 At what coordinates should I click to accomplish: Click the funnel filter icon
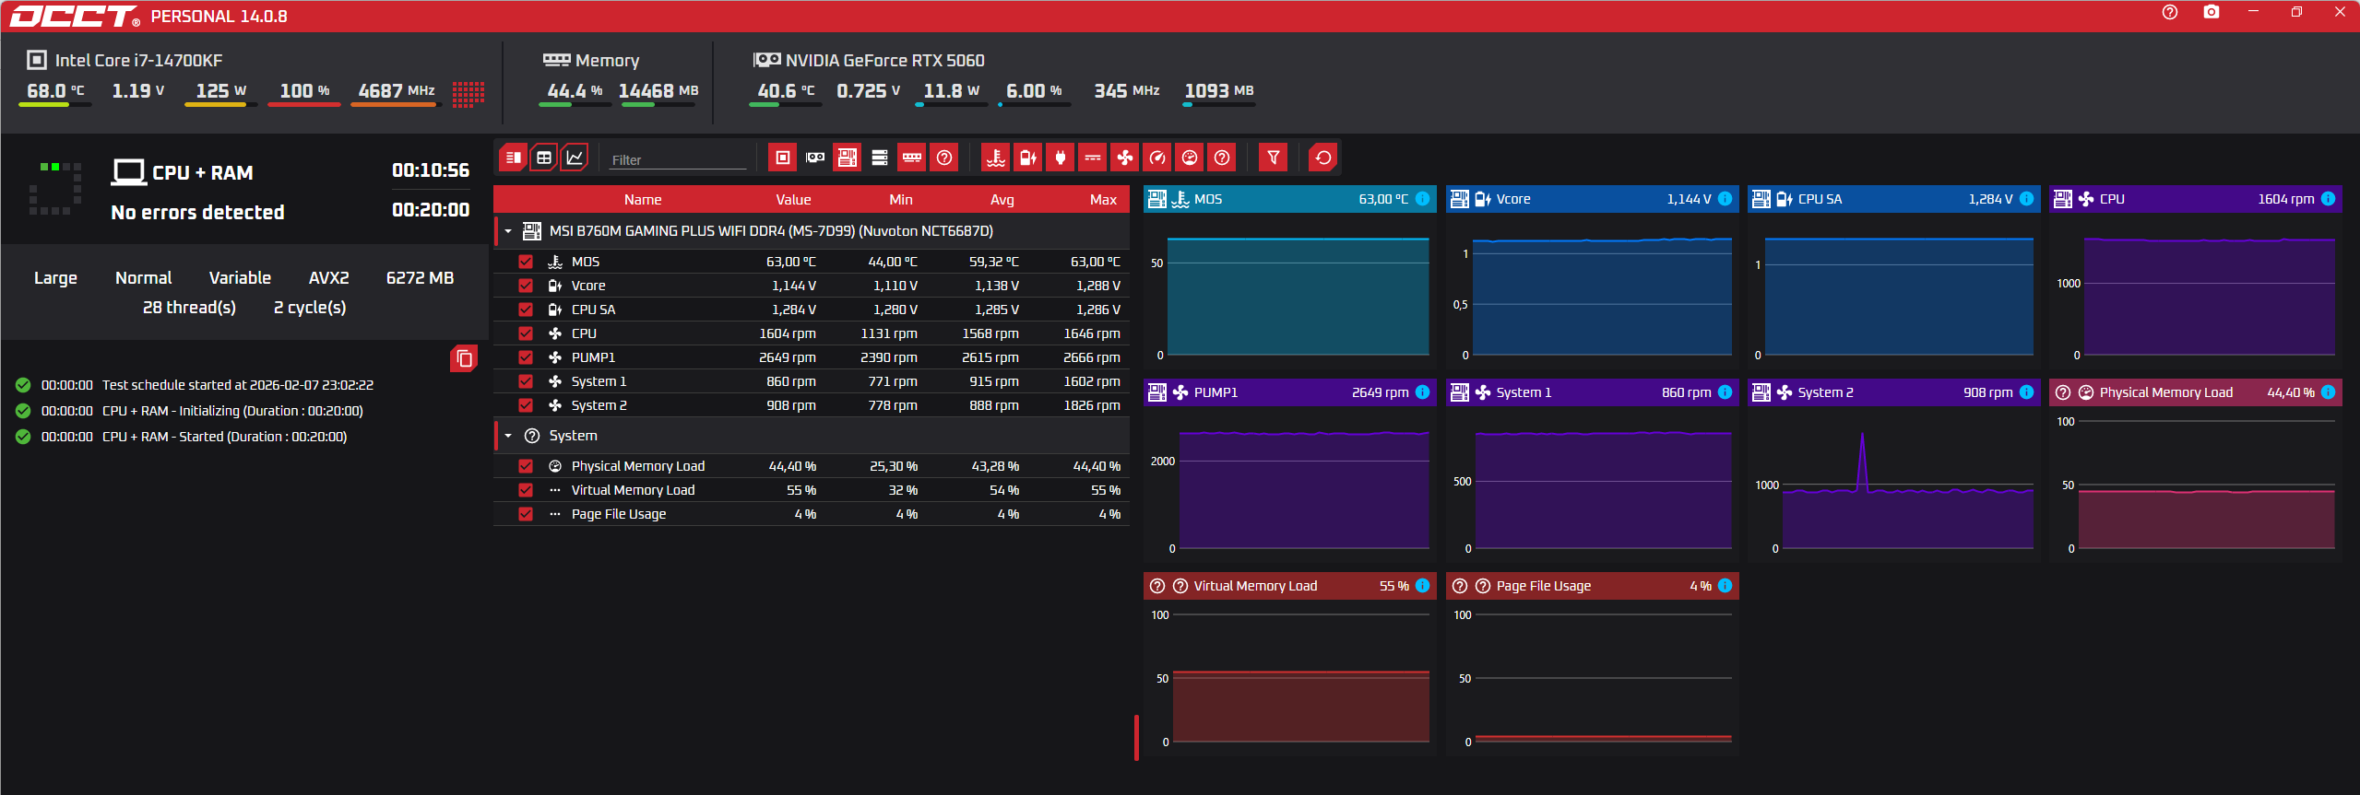tap(1274, 158)
